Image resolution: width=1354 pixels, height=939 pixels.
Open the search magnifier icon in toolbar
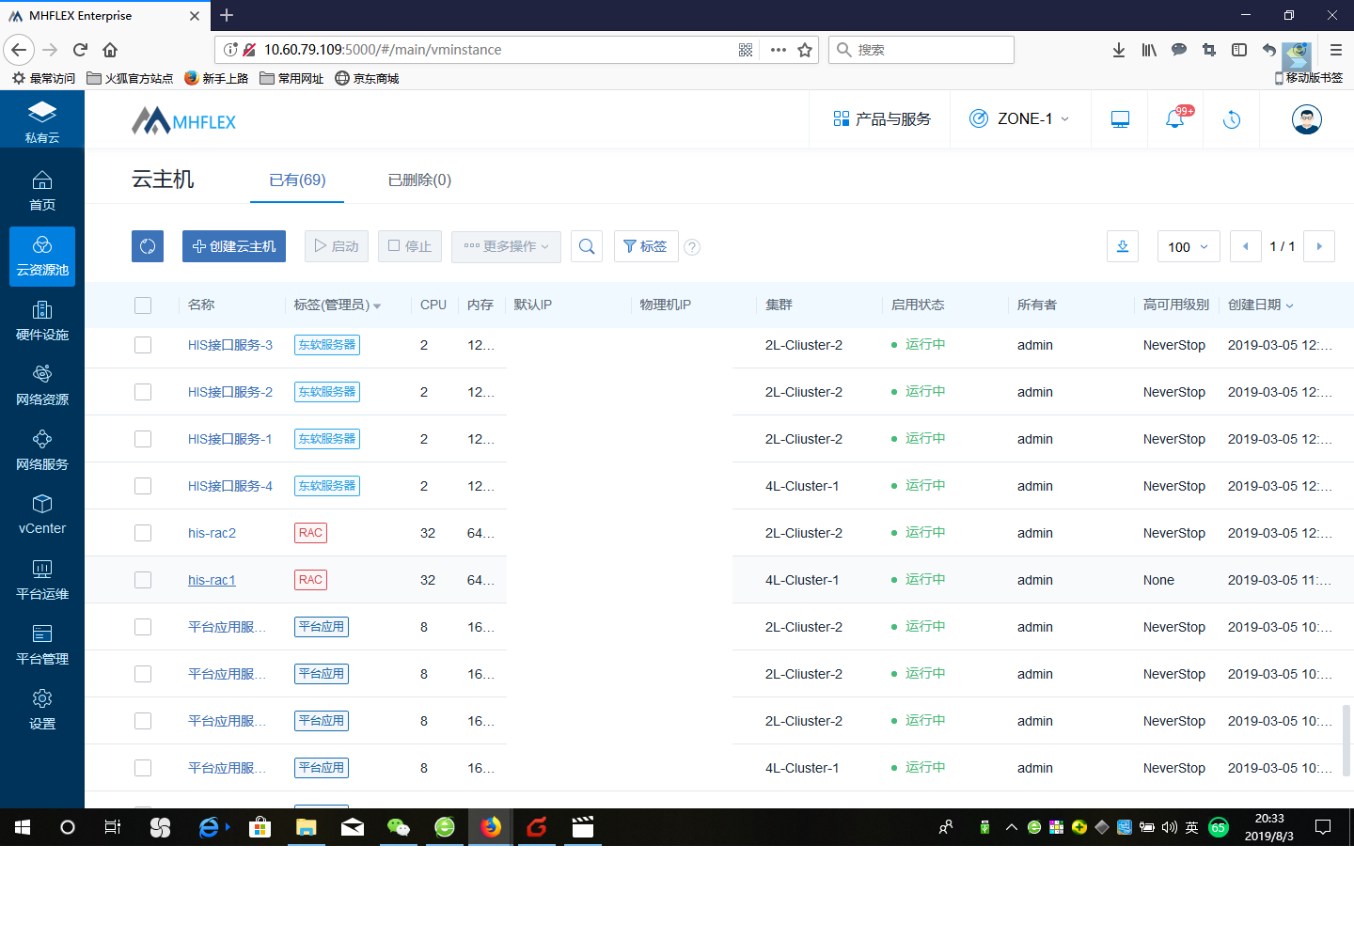(x=587, y=246)
